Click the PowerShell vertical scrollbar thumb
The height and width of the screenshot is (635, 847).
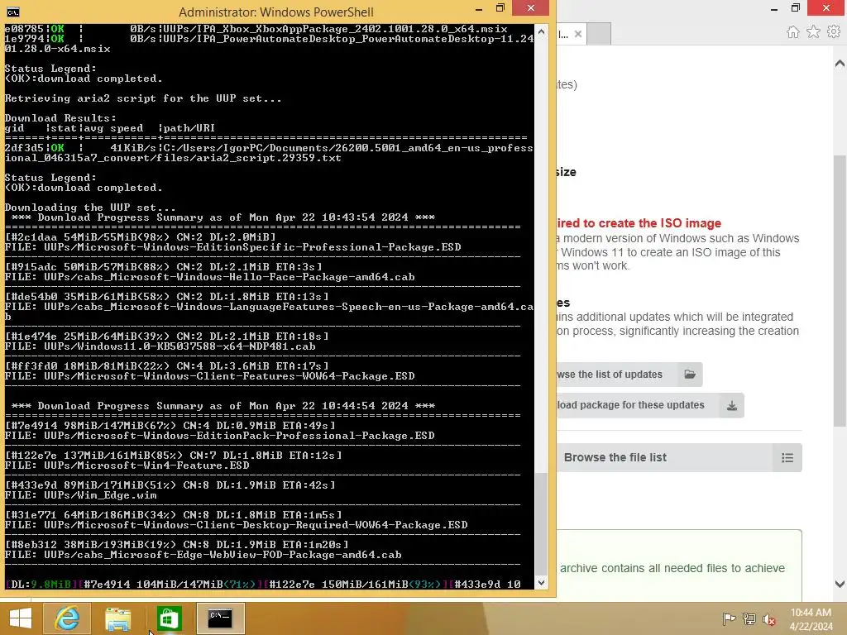541,523
